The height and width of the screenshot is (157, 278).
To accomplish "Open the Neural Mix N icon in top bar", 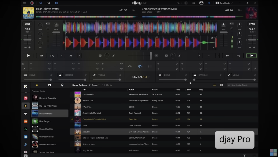I will coord(56,3).
